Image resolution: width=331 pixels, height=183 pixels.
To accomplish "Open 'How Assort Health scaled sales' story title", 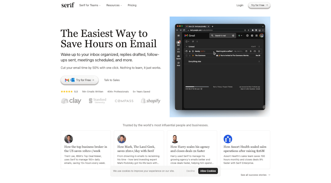I will [x=245, y=149].
